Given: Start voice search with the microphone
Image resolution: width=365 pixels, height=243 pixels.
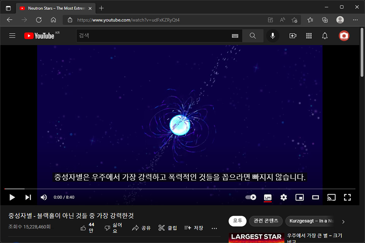Looking at the screenshot, I should coord(273,36).
